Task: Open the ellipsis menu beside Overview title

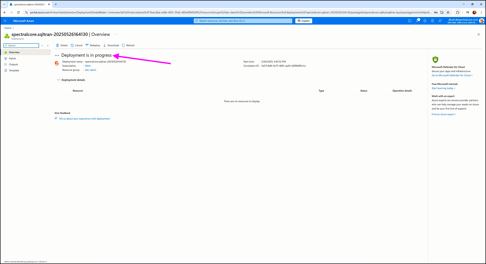Action: point(116,35)
